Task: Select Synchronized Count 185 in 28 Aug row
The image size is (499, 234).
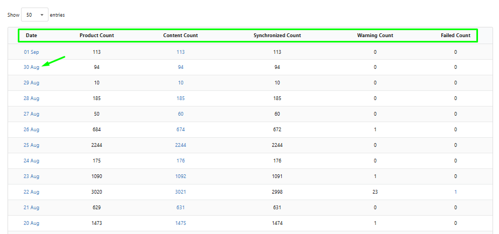Action: pyautogui.click(x=277, y=98)
